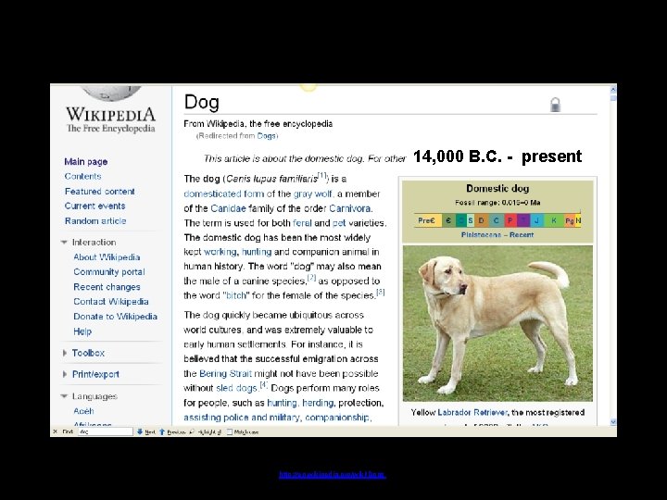Image resolution: width=667 pixels, height=500 pixels.
Task: Follow the 'Carnivora' link
Action: coord(349,208)
